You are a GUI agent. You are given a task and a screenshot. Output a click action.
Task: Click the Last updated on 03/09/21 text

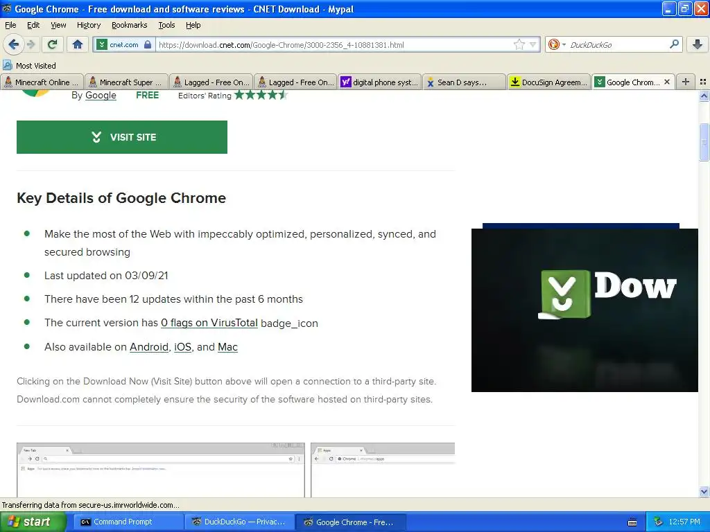coord(106,276)
